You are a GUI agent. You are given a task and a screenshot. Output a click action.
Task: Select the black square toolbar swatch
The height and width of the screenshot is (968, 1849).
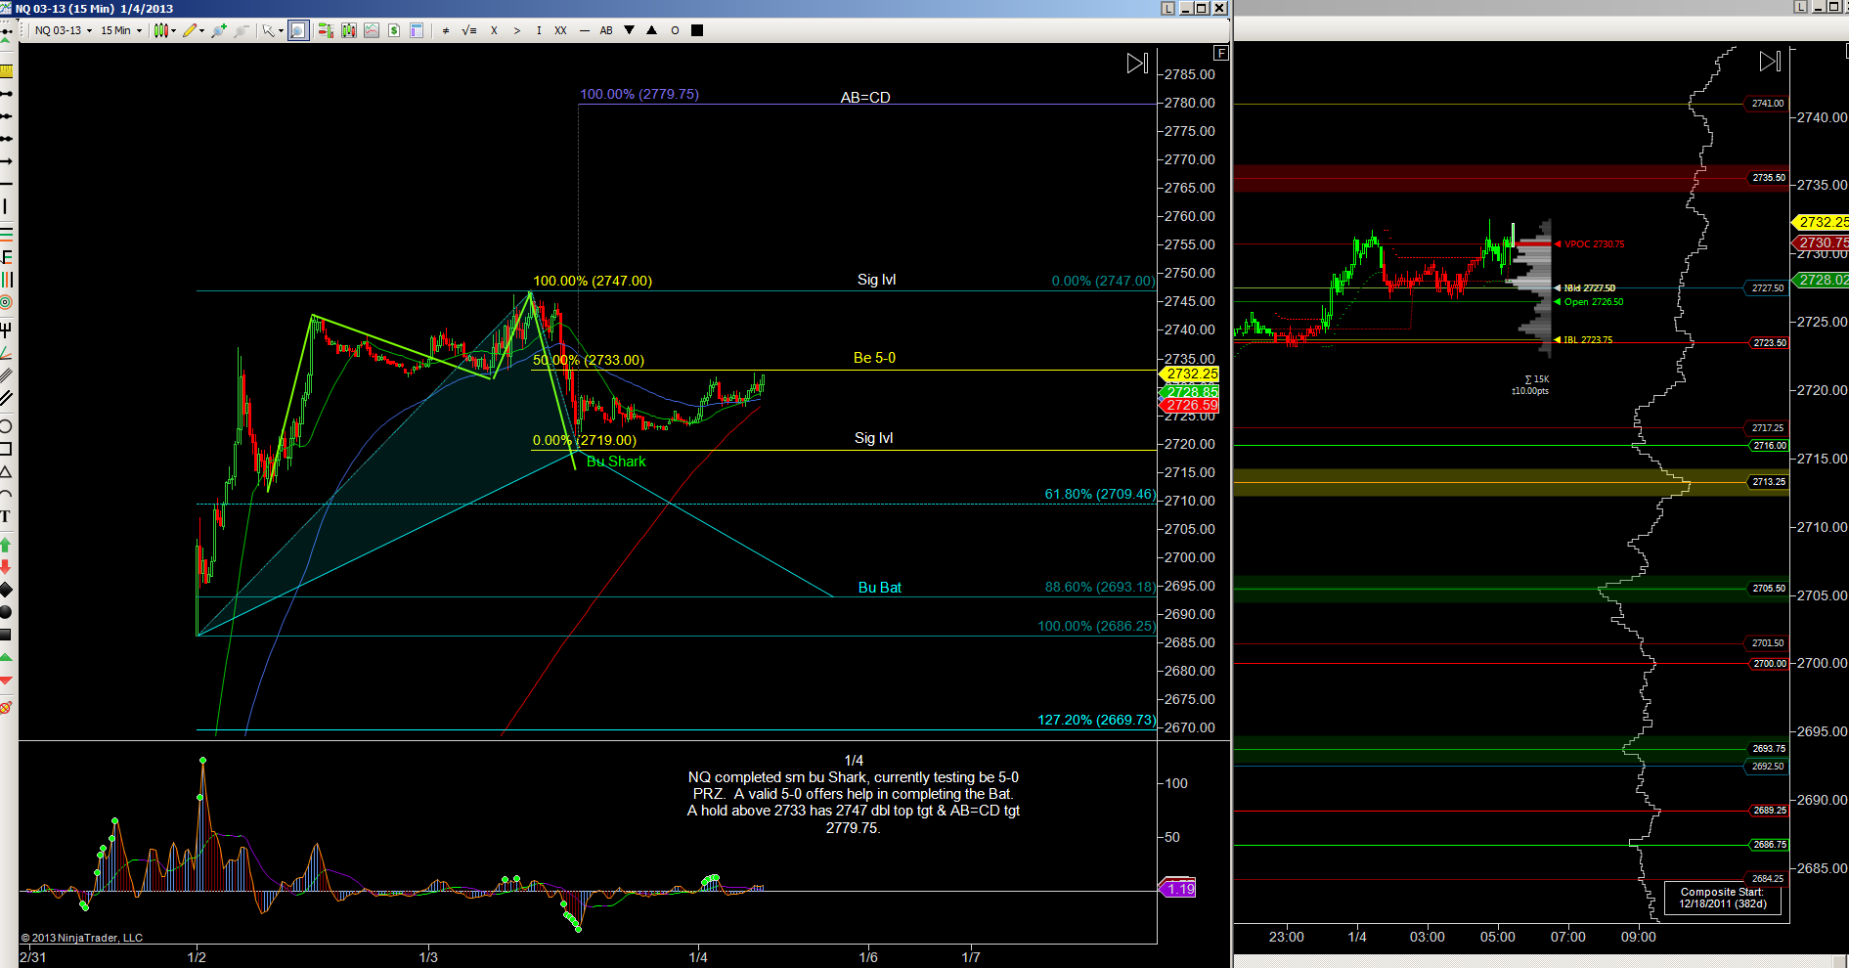[697, 30]
